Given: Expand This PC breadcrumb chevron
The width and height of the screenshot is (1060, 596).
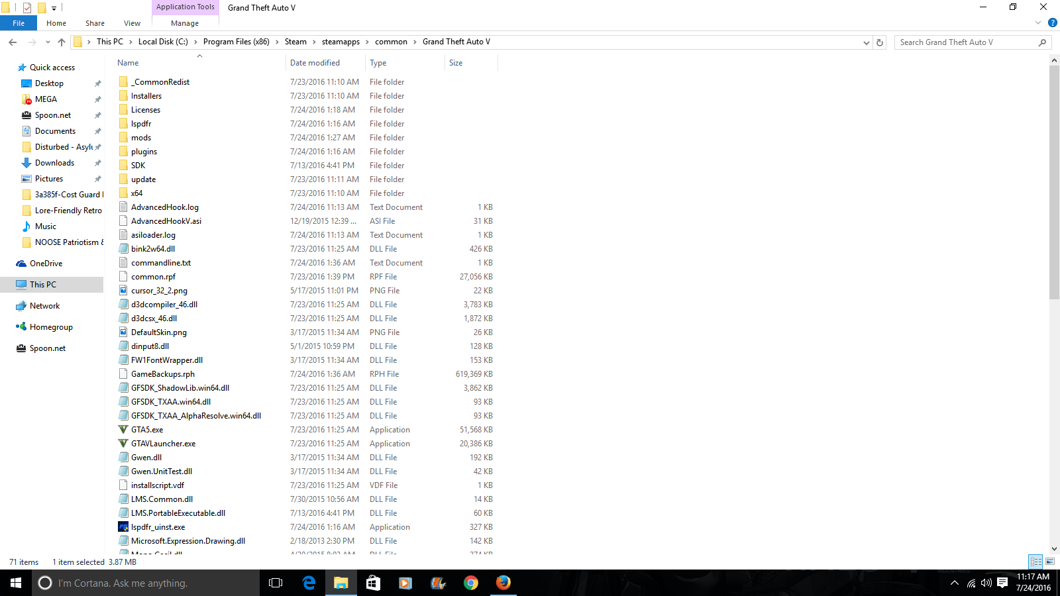Looking at the screenshot, I should click(x=131, y=42).
